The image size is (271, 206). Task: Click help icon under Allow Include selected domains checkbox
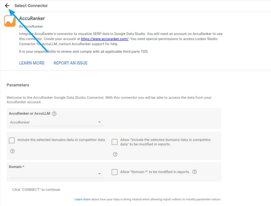(115, 154)
